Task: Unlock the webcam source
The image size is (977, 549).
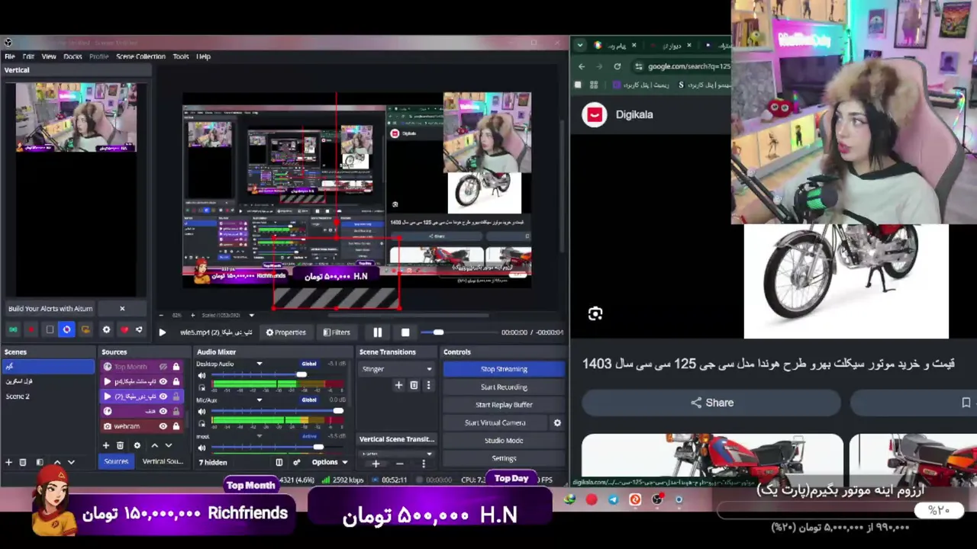Action: click(x=176, y=426)
